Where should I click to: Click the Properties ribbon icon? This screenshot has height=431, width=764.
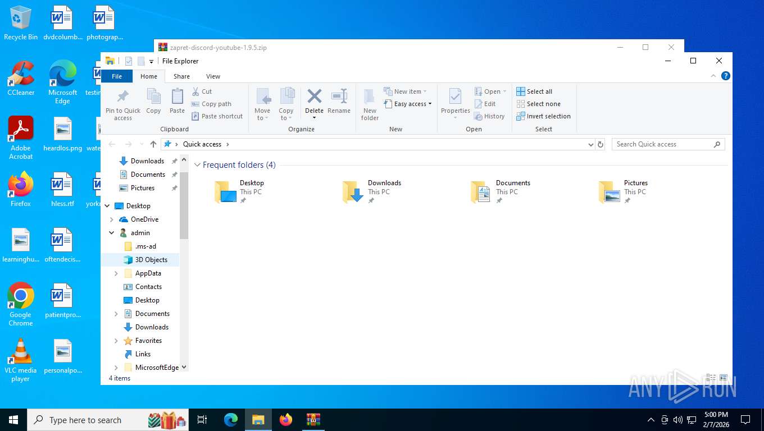pyautogui.click(x=455, y=97)
